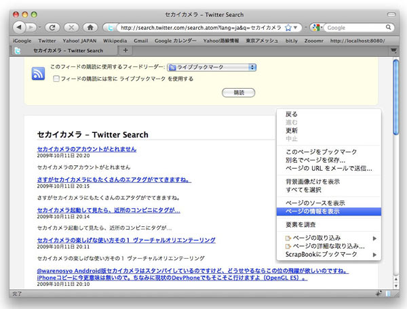Click the blue RSS feed icon
Screen dimensions: 407x309
tap(38, 73)
